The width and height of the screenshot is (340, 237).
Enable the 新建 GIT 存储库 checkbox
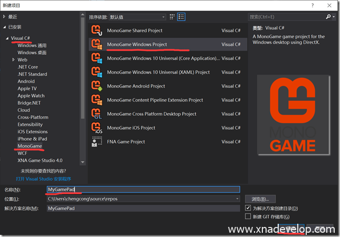click(248, 217)
